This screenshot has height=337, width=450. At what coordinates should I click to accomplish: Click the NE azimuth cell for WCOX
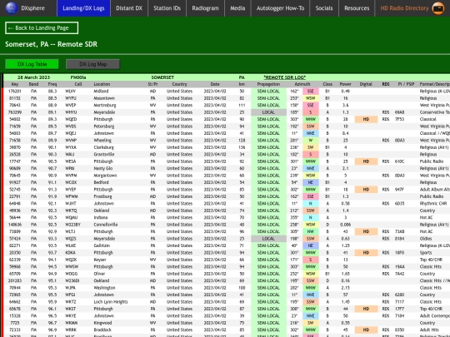(x=311, y=182)
